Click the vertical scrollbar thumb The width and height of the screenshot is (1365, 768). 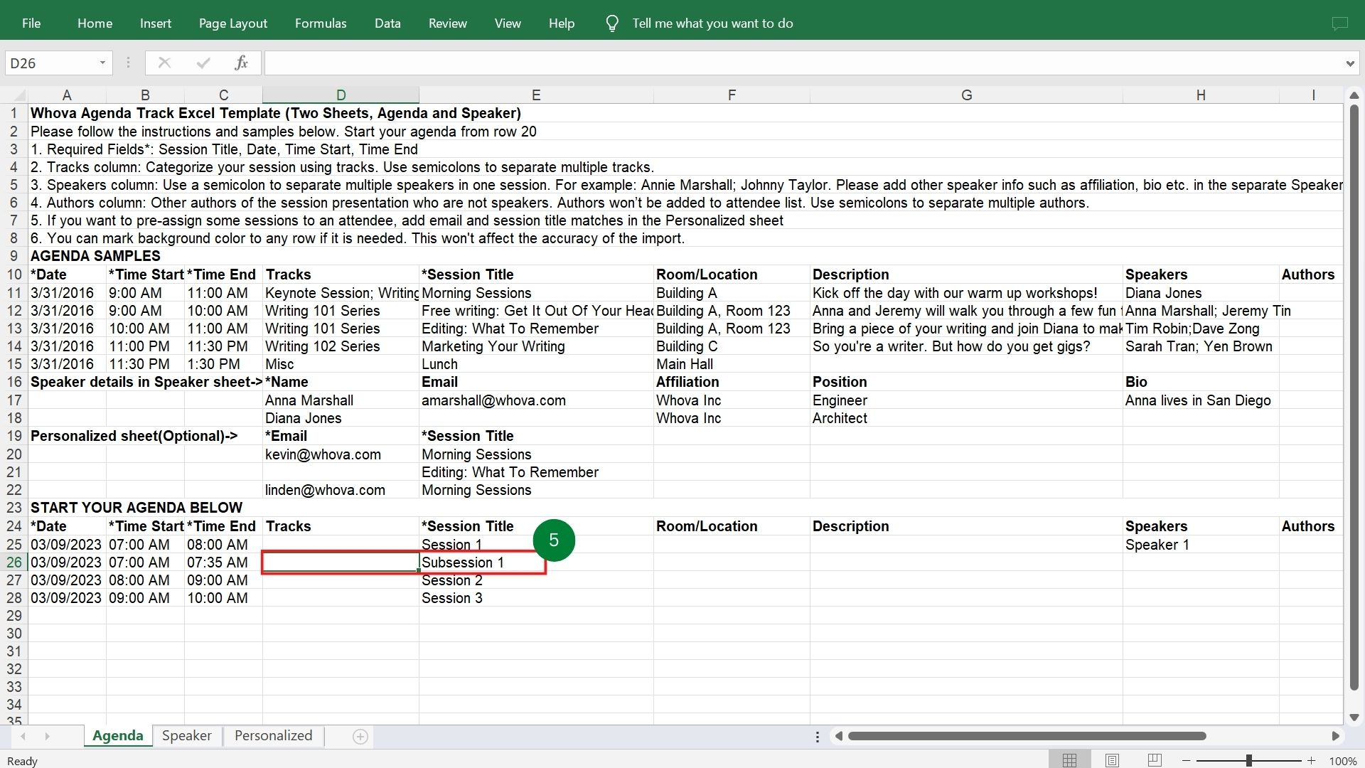(x=1354, y=397)
